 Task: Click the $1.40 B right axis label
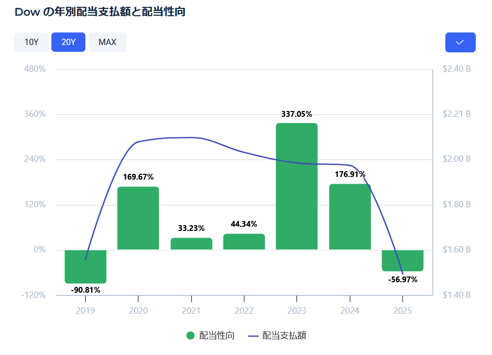[x=456, y=295]
